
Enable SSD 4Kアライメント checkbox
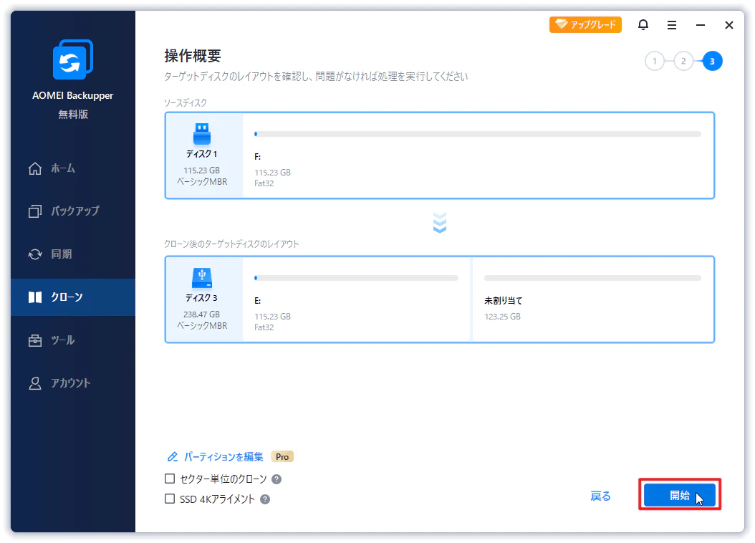(x=170, y=499)
